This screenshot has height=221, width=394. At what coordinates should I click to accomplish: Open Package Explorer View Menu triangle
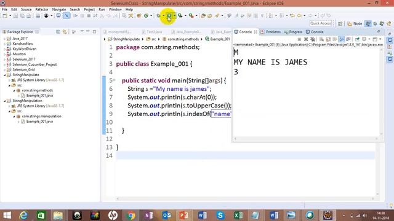82,31
